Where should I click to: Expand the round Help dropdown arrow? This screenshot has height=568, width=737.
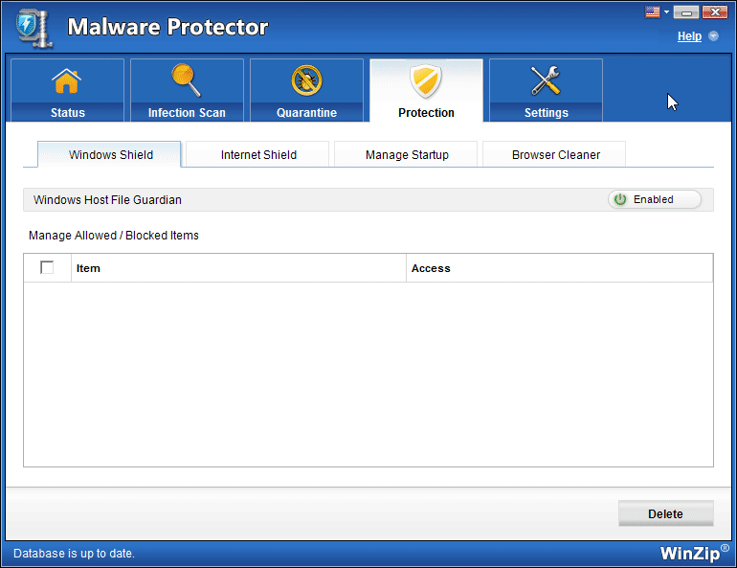pos(713,36)
